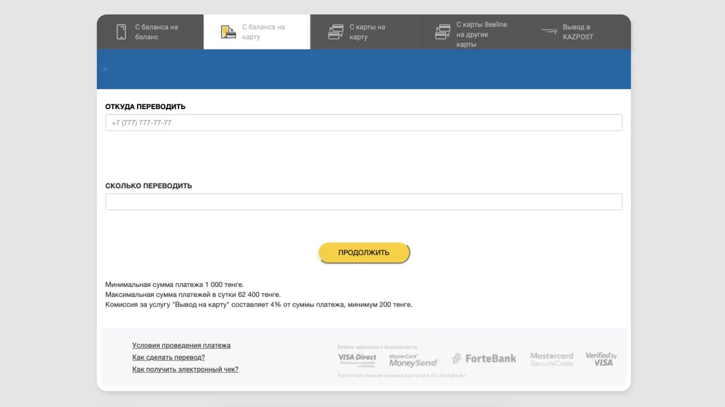This screenshot has width=725, height=407.
Task: Click the Mastercard SecureCode logo
Action: click(x=552, y=359)
